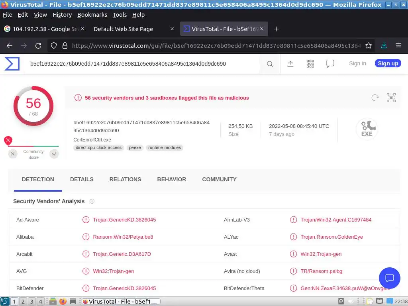Launch Firefox from the taskbar icon
The height and width of the screenshot is (306, 408).
click(63, 301)
